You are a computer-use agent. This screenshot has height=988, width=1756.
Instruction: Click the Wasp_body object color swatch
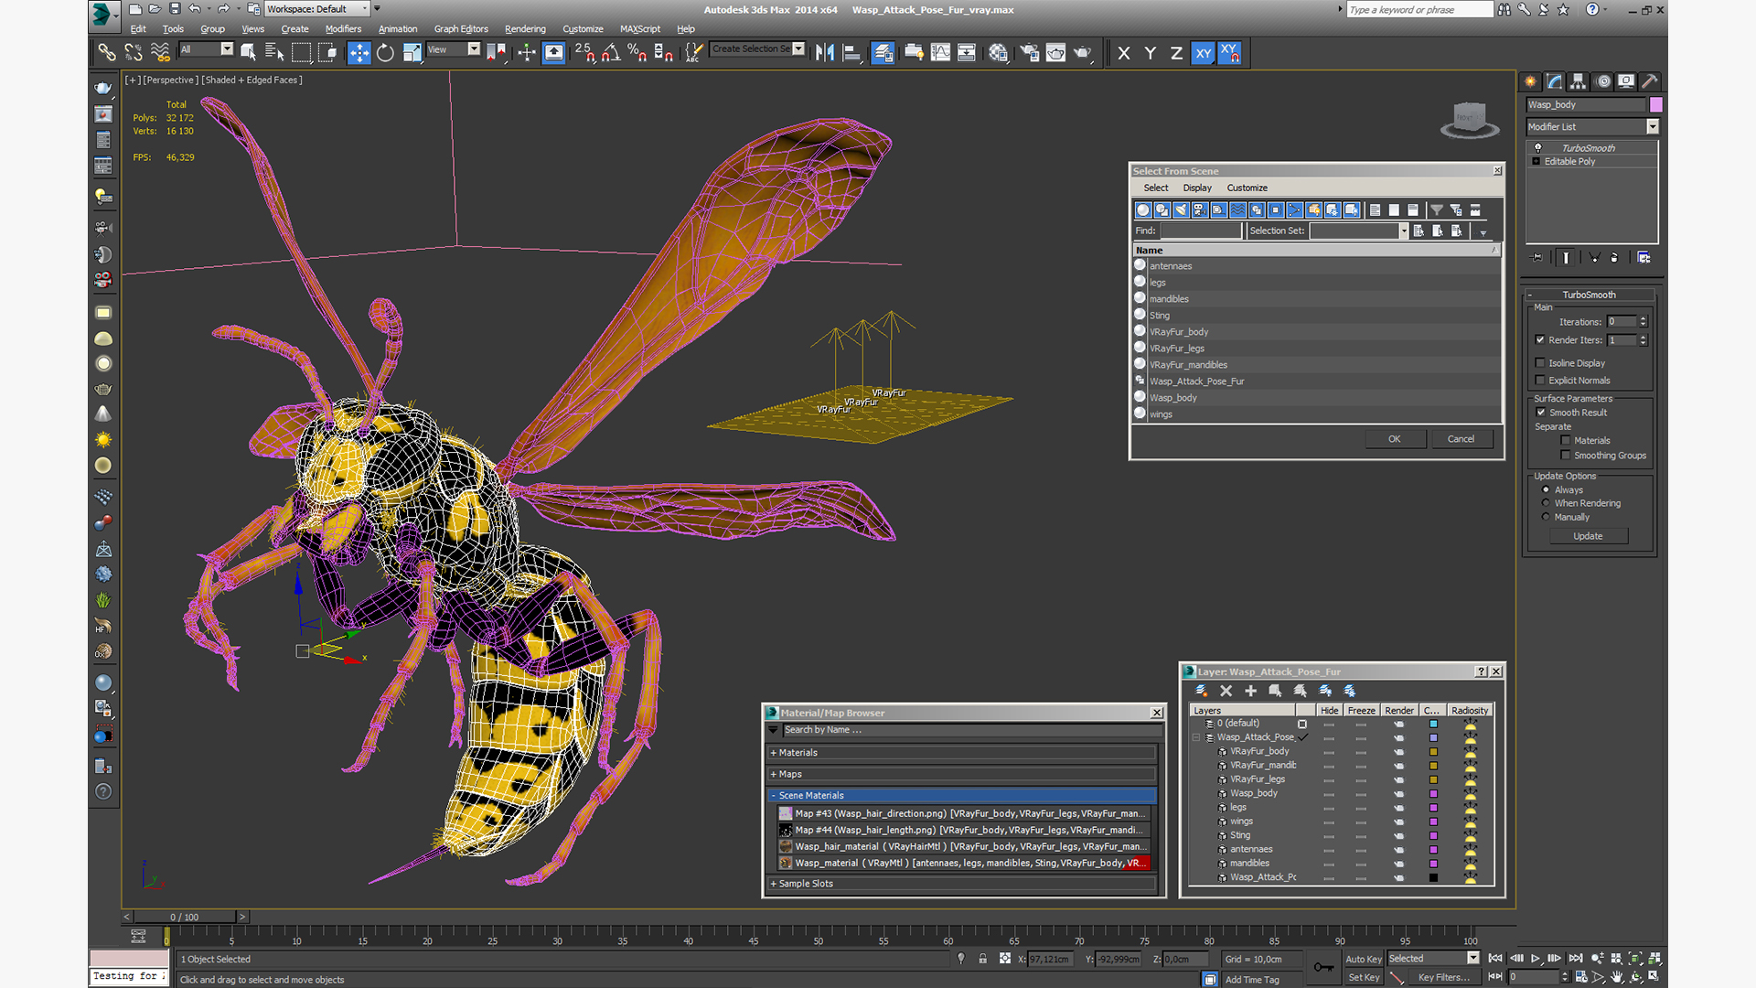tap(1655, 105)
